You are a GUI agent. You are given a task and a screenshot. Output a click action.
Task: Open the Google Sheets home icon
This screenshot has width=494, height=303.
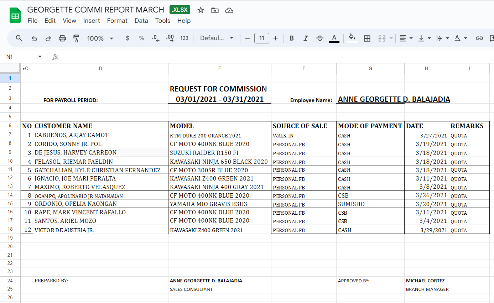click(x=15, y=15)
